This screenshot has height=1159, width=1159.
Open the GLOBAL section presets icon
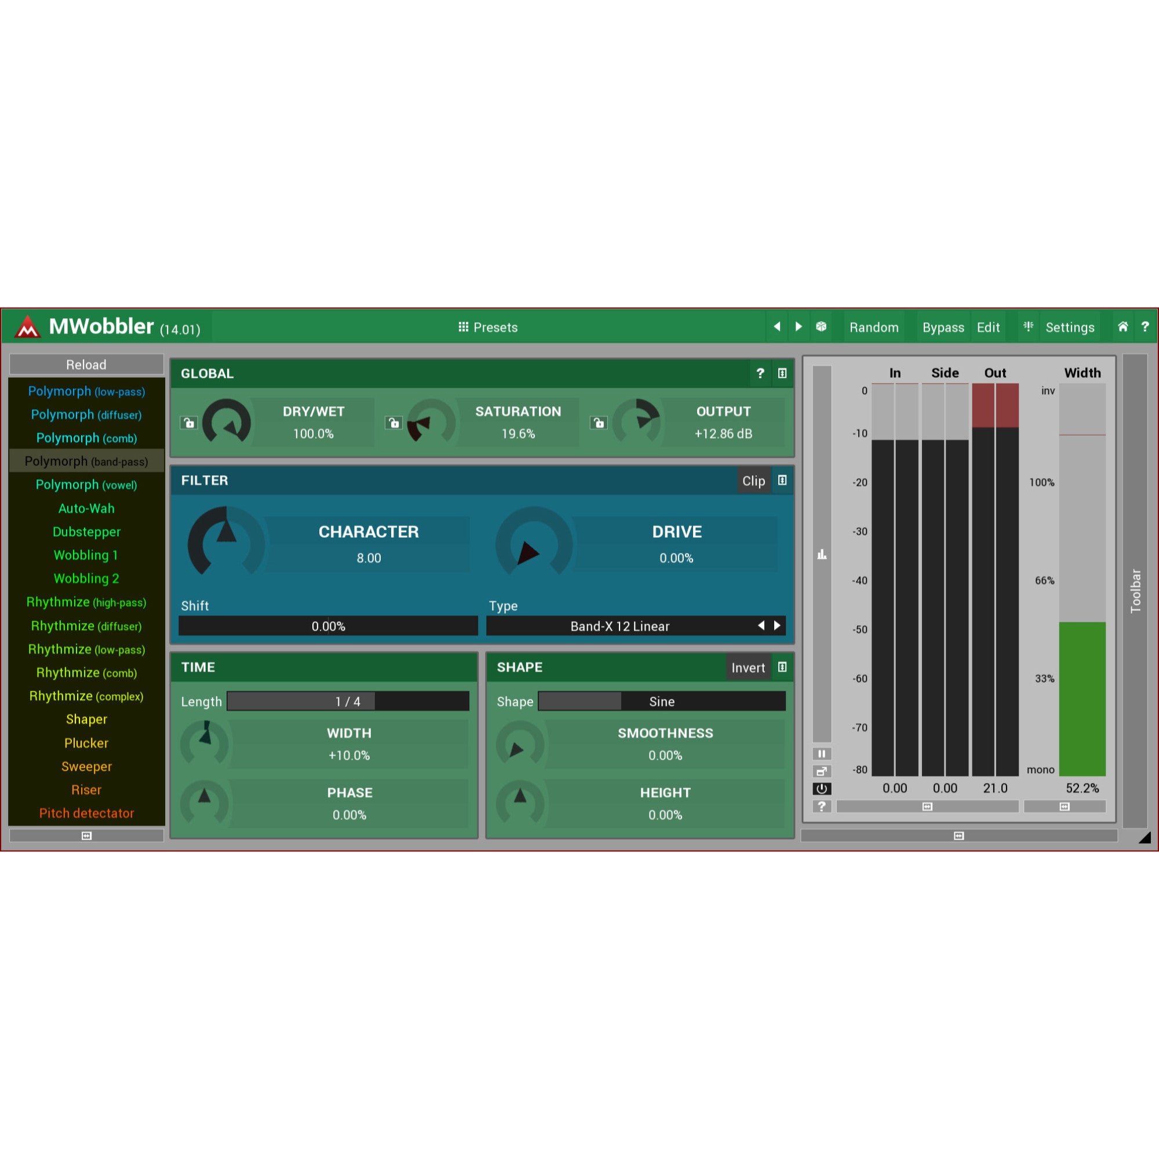point(782,373)
